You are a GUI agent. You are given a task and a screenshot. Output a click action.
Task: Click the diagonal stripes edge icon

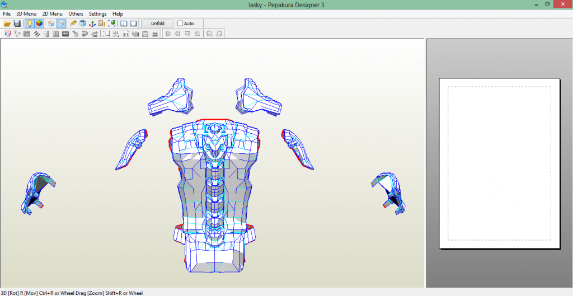[36, 34]
